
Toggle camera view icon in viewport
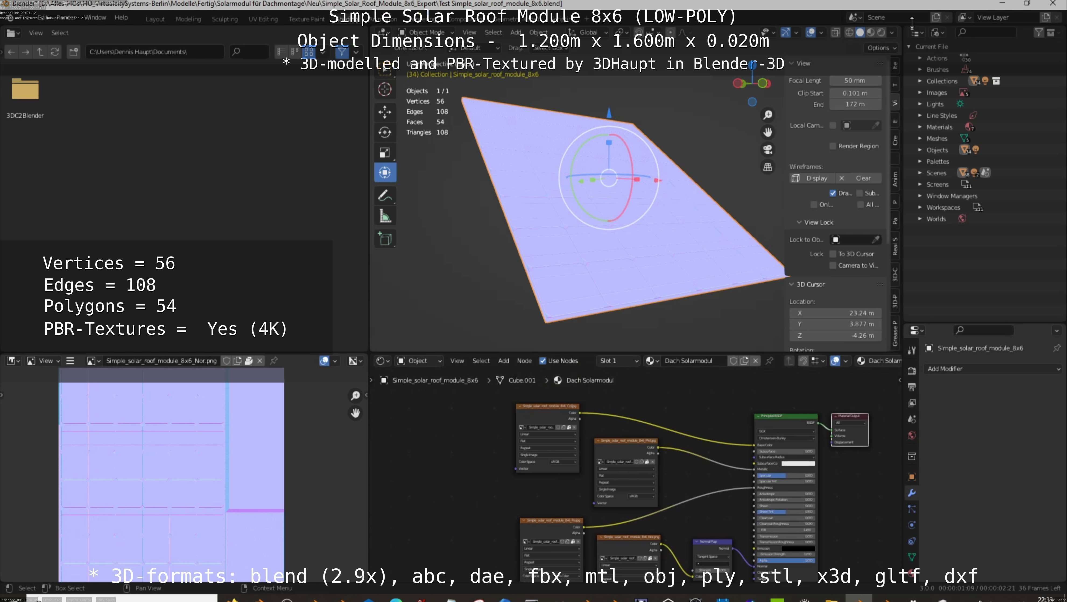click(x=767, y=149)
